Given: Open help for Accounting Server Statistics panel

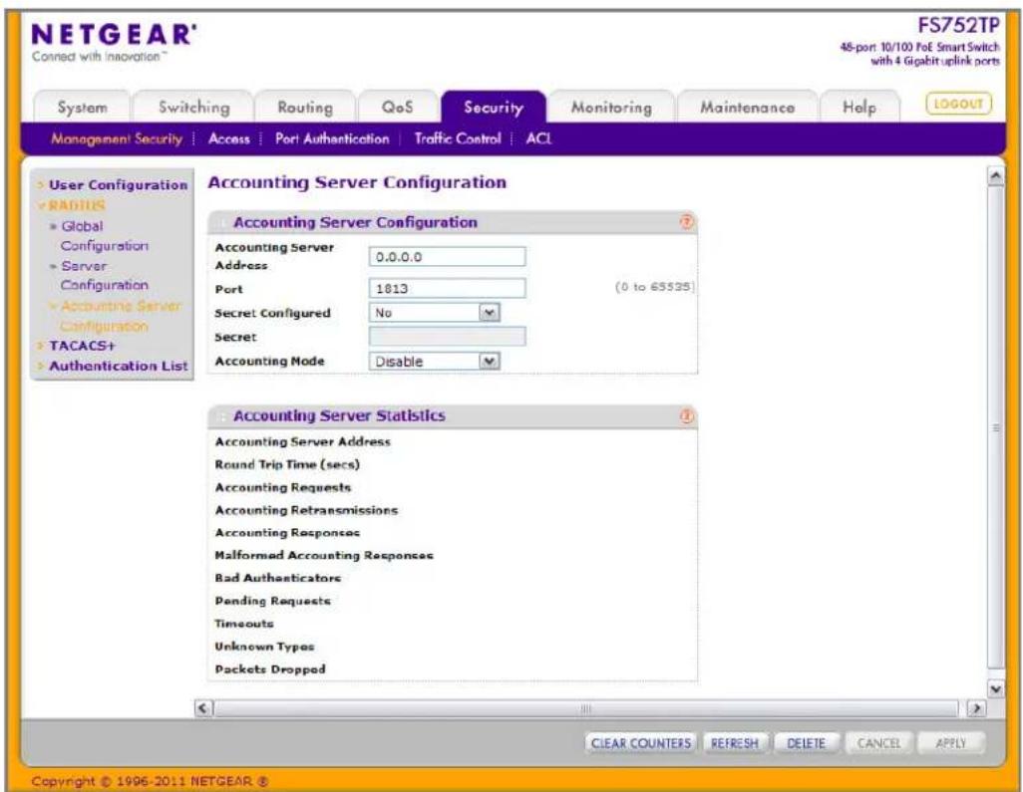Looking at the screenshot, I should pyautogui.click(x=686, y=415).
